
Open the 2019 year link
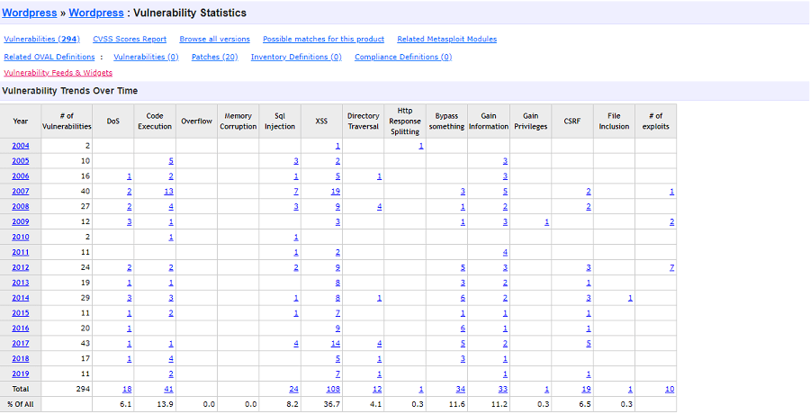pyautogui.click(x=21, y=373)
